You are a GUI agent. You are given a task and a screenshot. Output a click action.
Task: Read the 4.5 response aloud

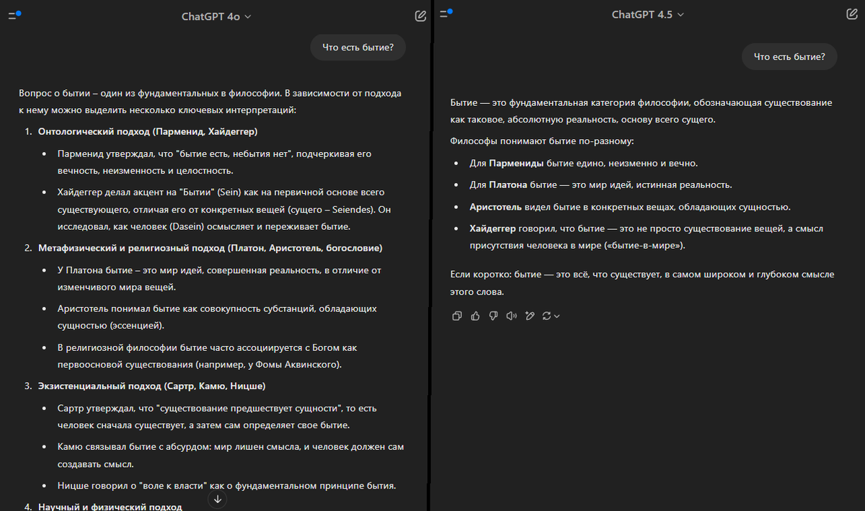(512, 316)
